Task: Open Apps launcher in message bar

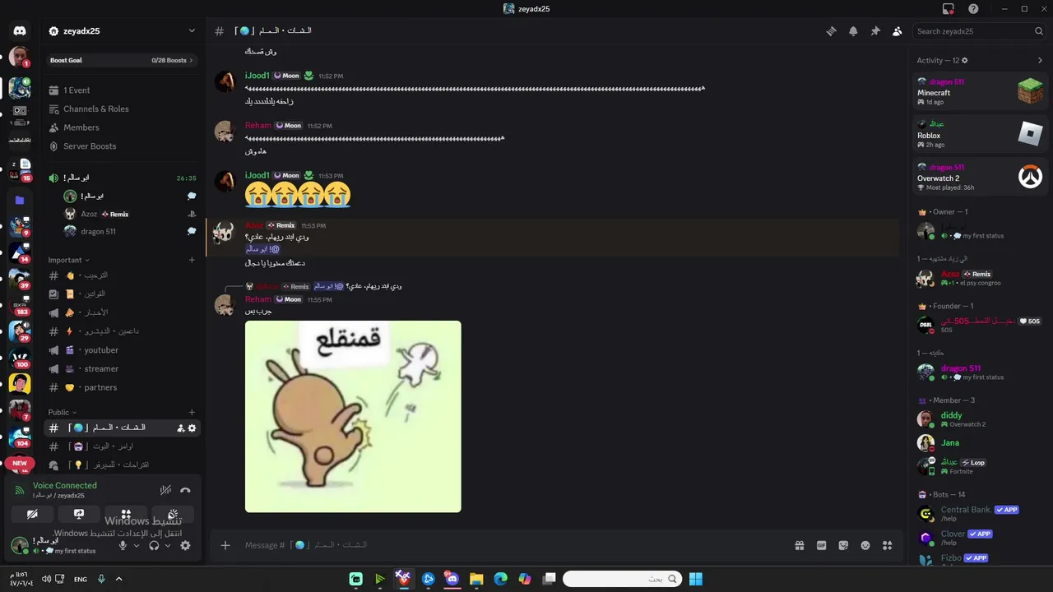Action: pos(887,545)
